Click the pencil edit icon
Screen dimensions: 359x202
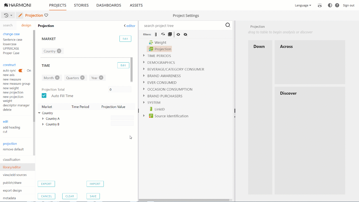coord(20,15)
